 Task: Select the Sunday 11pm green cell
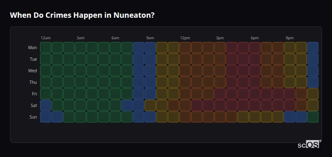tap(313, 117)
